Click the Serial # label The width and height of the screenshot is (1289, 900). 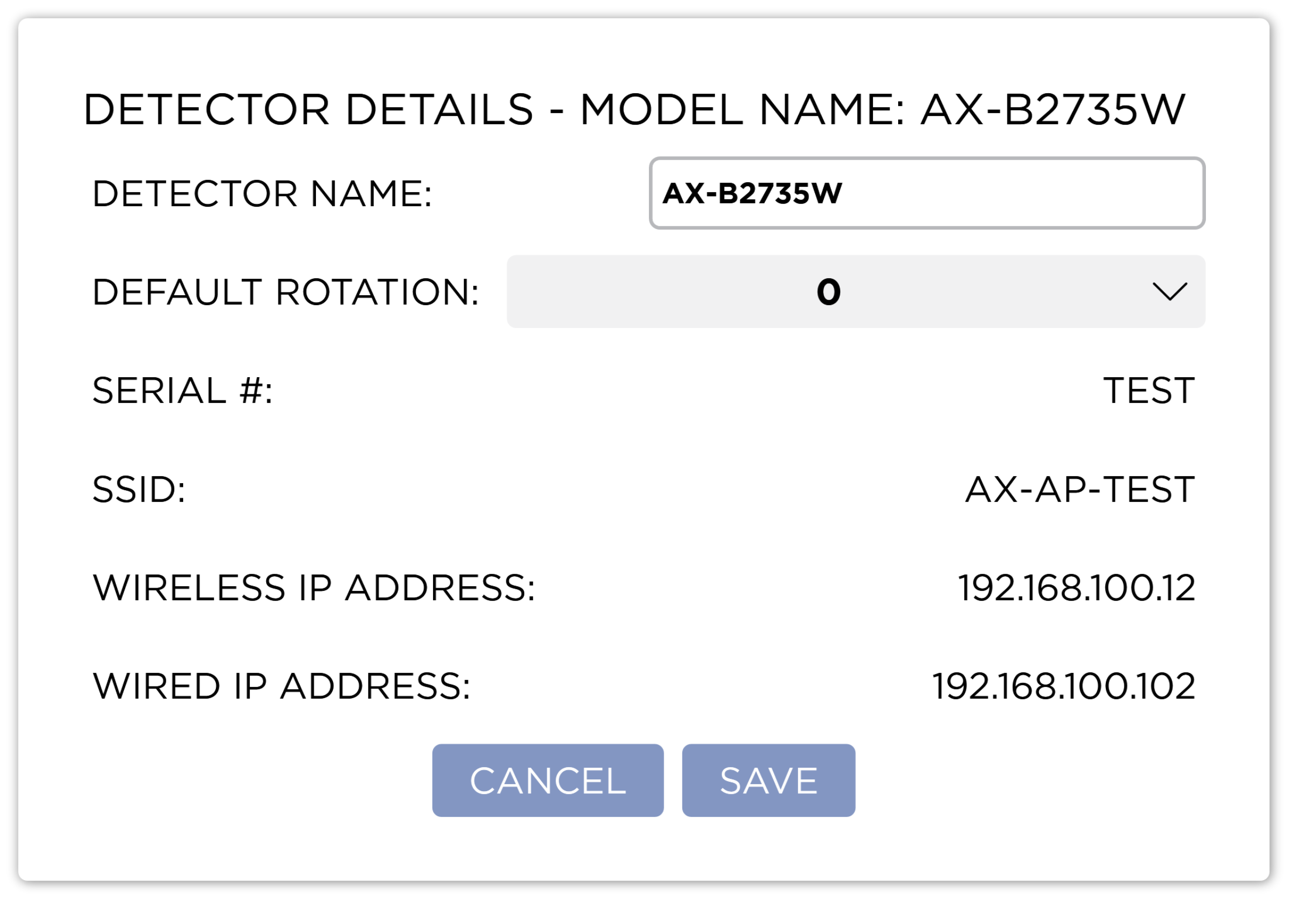(183, 391)
